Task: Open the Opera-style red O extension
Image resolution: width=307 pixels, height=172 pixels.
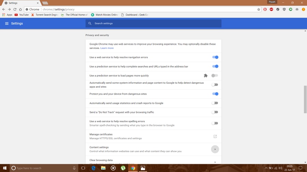Action: (265, 10)
